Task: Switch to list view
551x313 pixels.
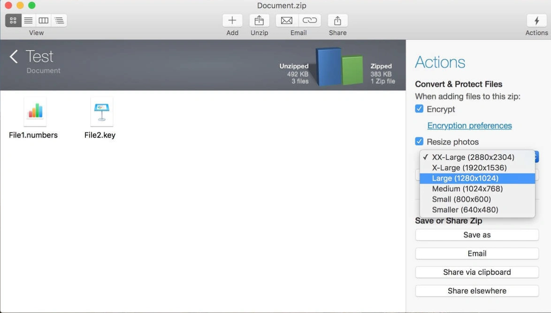Action: click(x=29, y=20)
